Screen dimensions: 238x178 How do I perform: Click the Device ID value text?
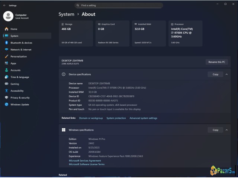[x=111, y=96]
